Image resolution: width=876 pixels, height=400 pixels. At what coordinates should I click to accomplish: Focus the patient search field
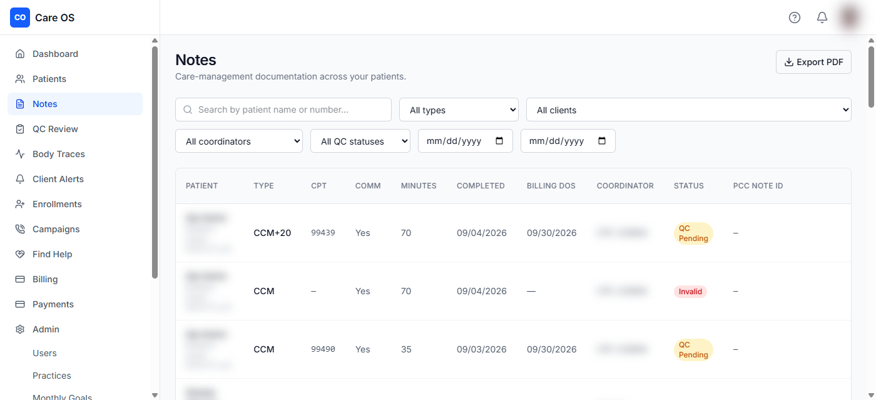(283, 110)
